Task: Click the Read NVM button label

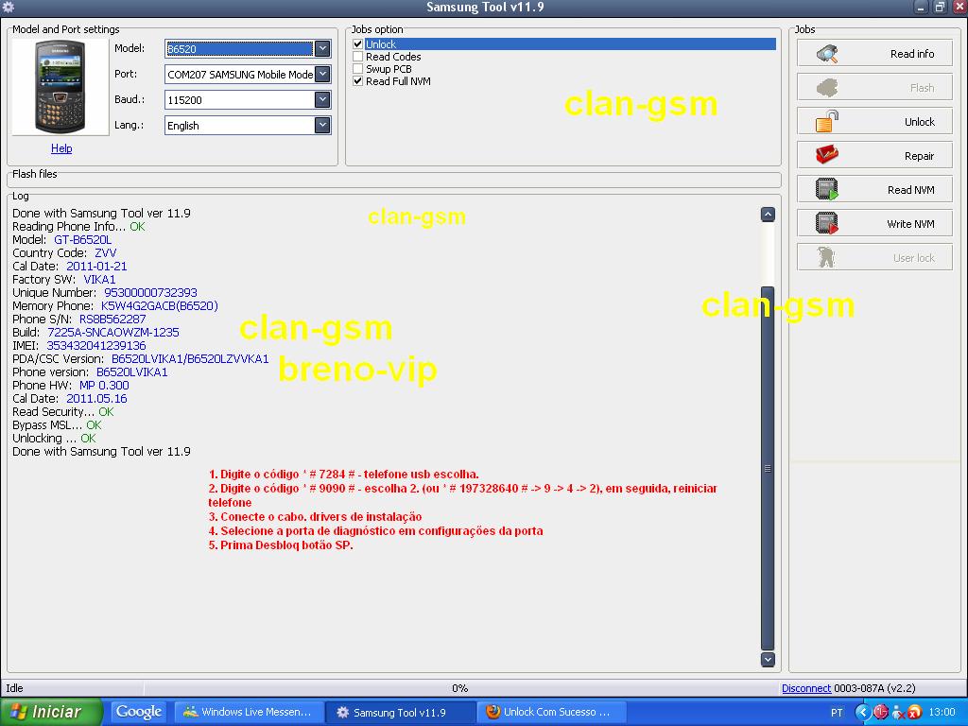Action: (910, 189)
